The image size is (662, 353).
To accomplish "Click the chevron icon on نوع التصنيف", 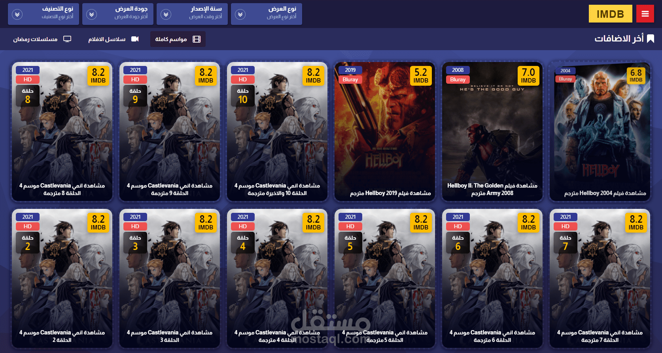I will (x=17, y=14).
